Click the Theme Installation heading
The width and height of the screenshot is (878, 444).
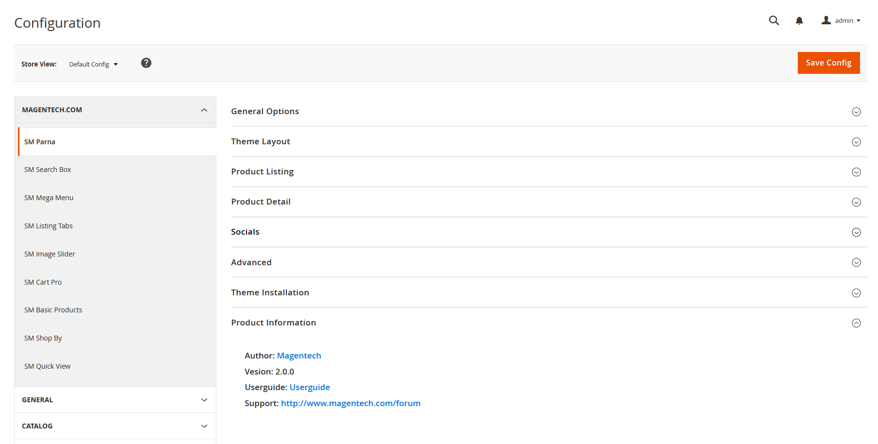pyautogui.click(x=270, y=292)
